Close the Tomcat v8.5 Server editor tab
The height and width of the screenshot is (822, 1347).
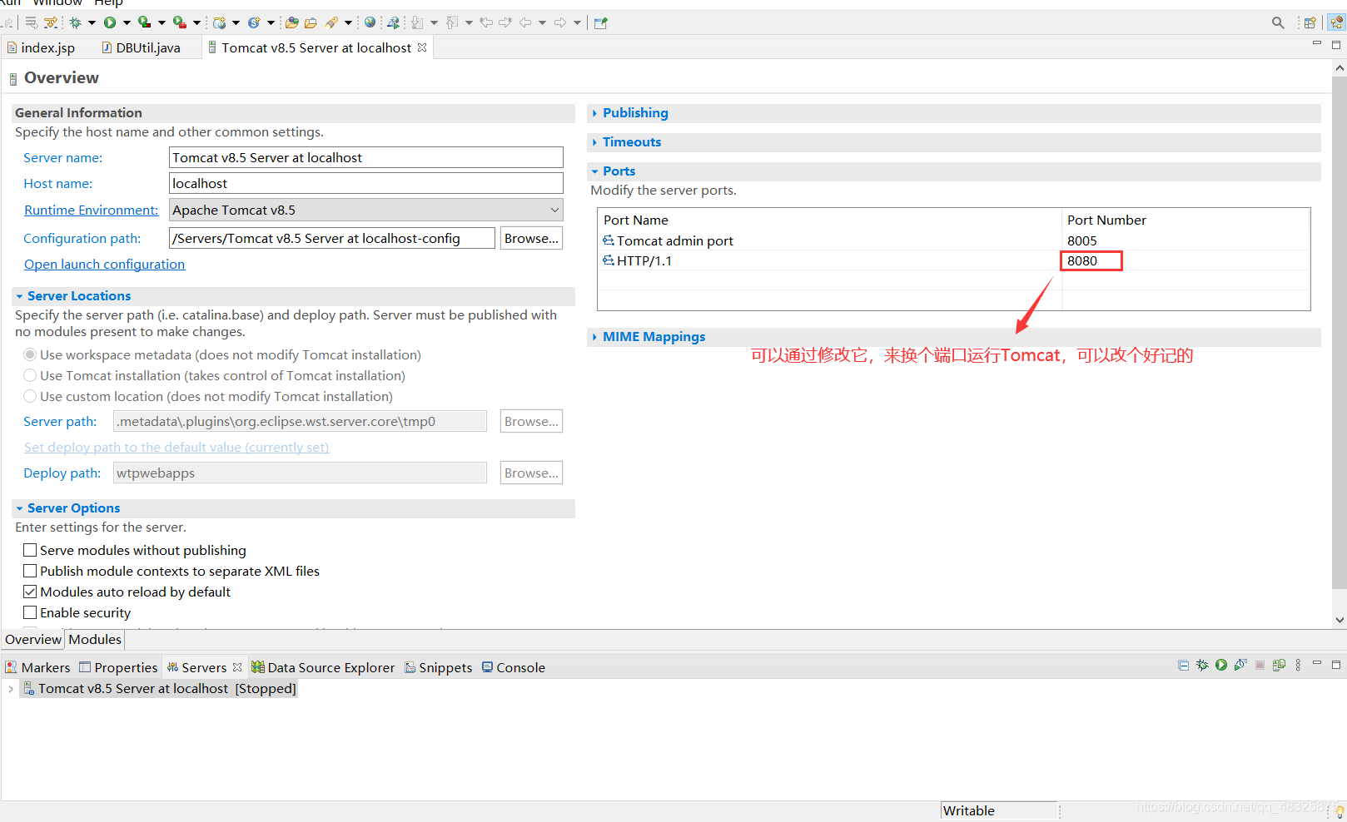click(x=422, y=47)
